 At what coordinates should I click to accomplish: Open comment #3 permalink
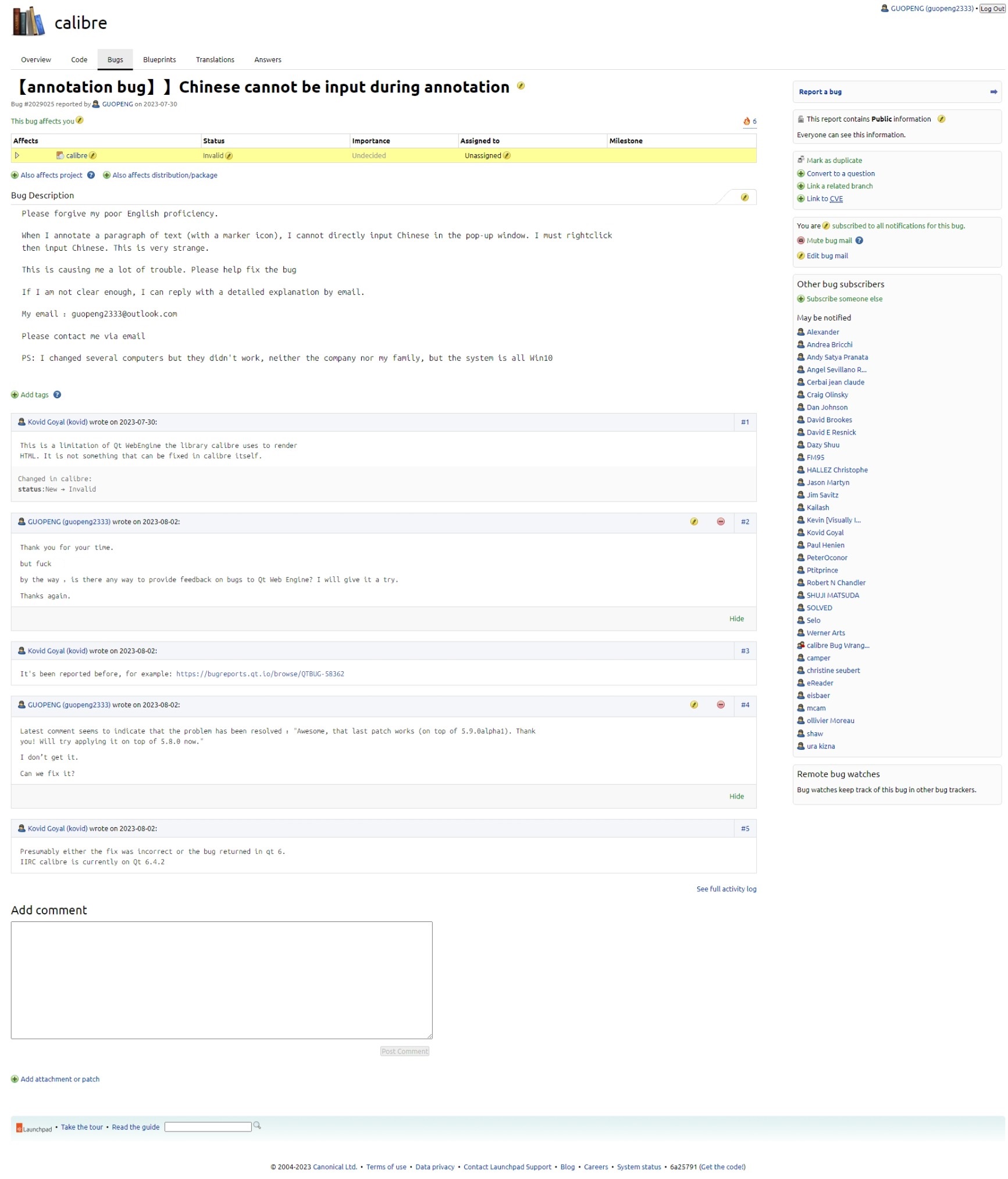[x=745, y=651]
